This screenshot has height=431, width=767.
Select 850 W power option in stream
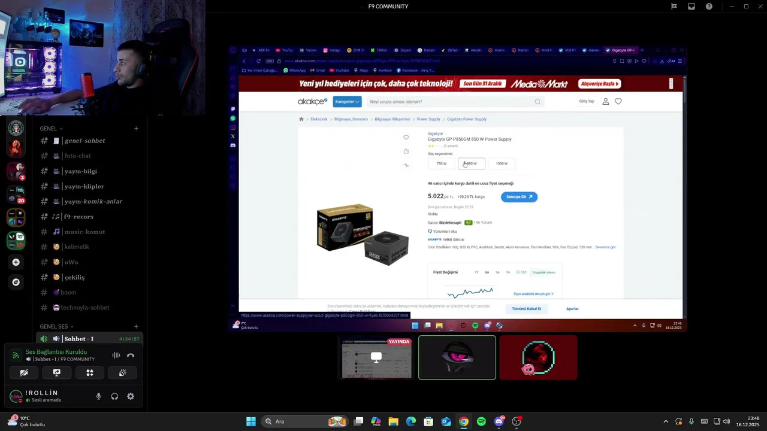tap(472, 163)
